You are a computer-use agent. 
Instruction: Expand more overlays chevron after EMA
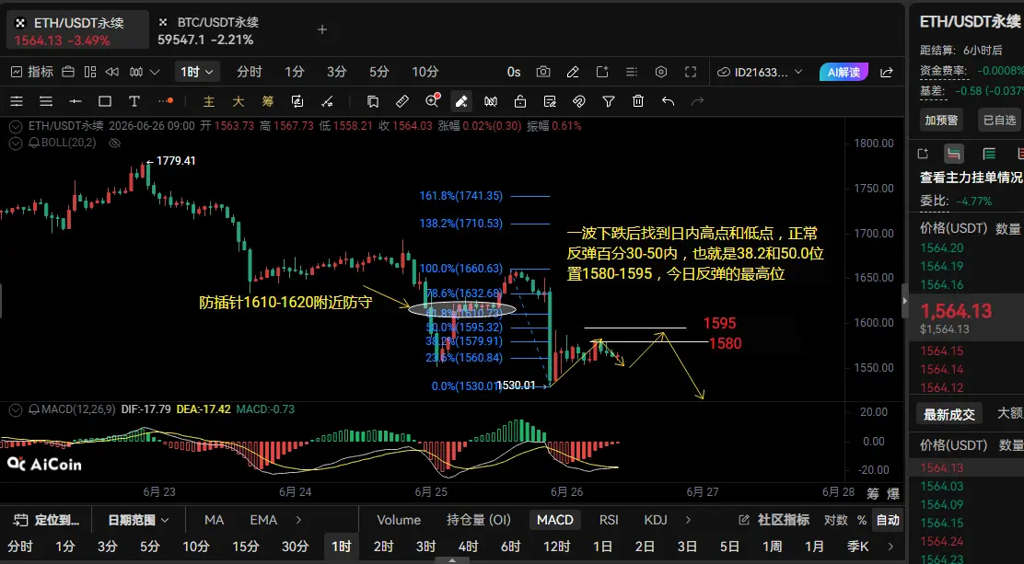[x=298, y=520]
